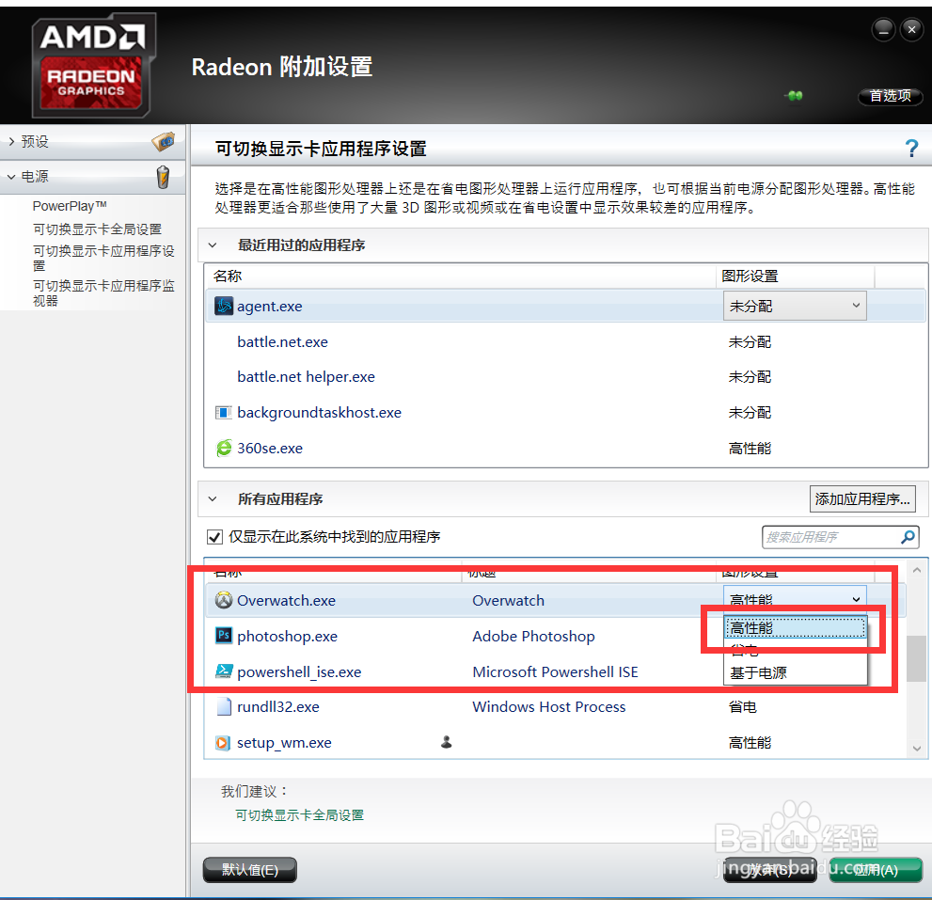This screenshot has width=932, height=900.
Task: Click the powershell_ise.exe icon
Action: (x=224, y=671)
